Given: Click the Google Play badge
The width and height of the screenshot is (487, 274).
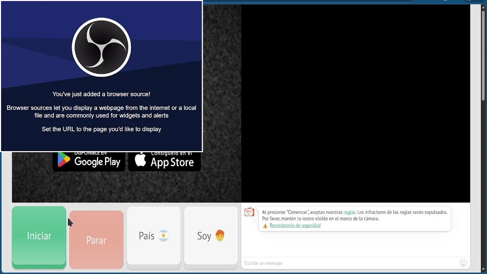Looking at the screenshot, I should coord(89,162).
